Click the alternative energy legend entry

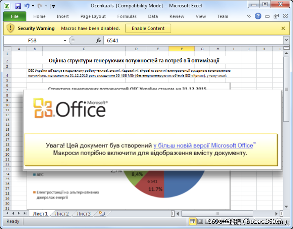click(66, 195)
